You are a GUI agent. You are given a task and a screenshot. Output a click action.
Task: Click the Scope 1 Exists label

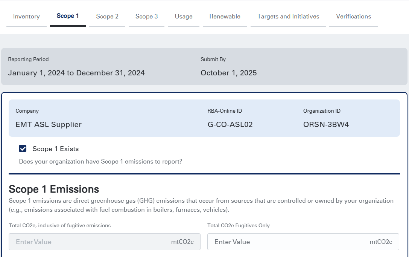pyautogui.click(x=56, y=149)
